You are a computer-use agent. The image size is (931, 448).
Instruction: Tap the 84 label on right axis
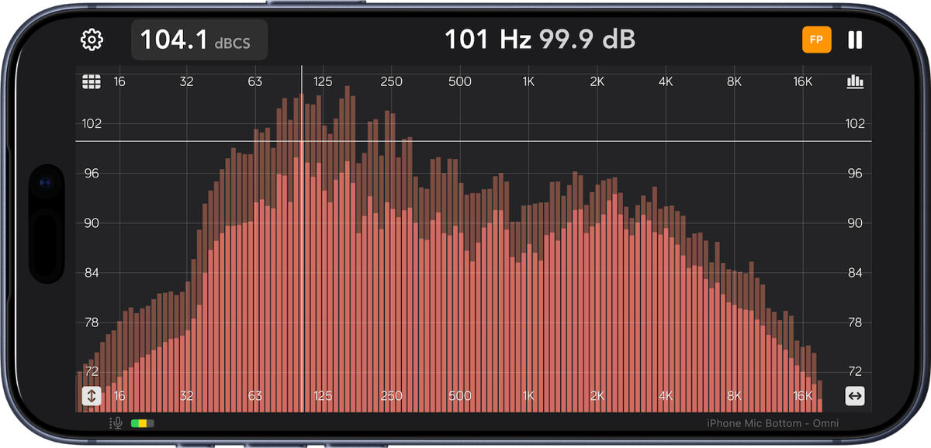[x=855, y=273]
